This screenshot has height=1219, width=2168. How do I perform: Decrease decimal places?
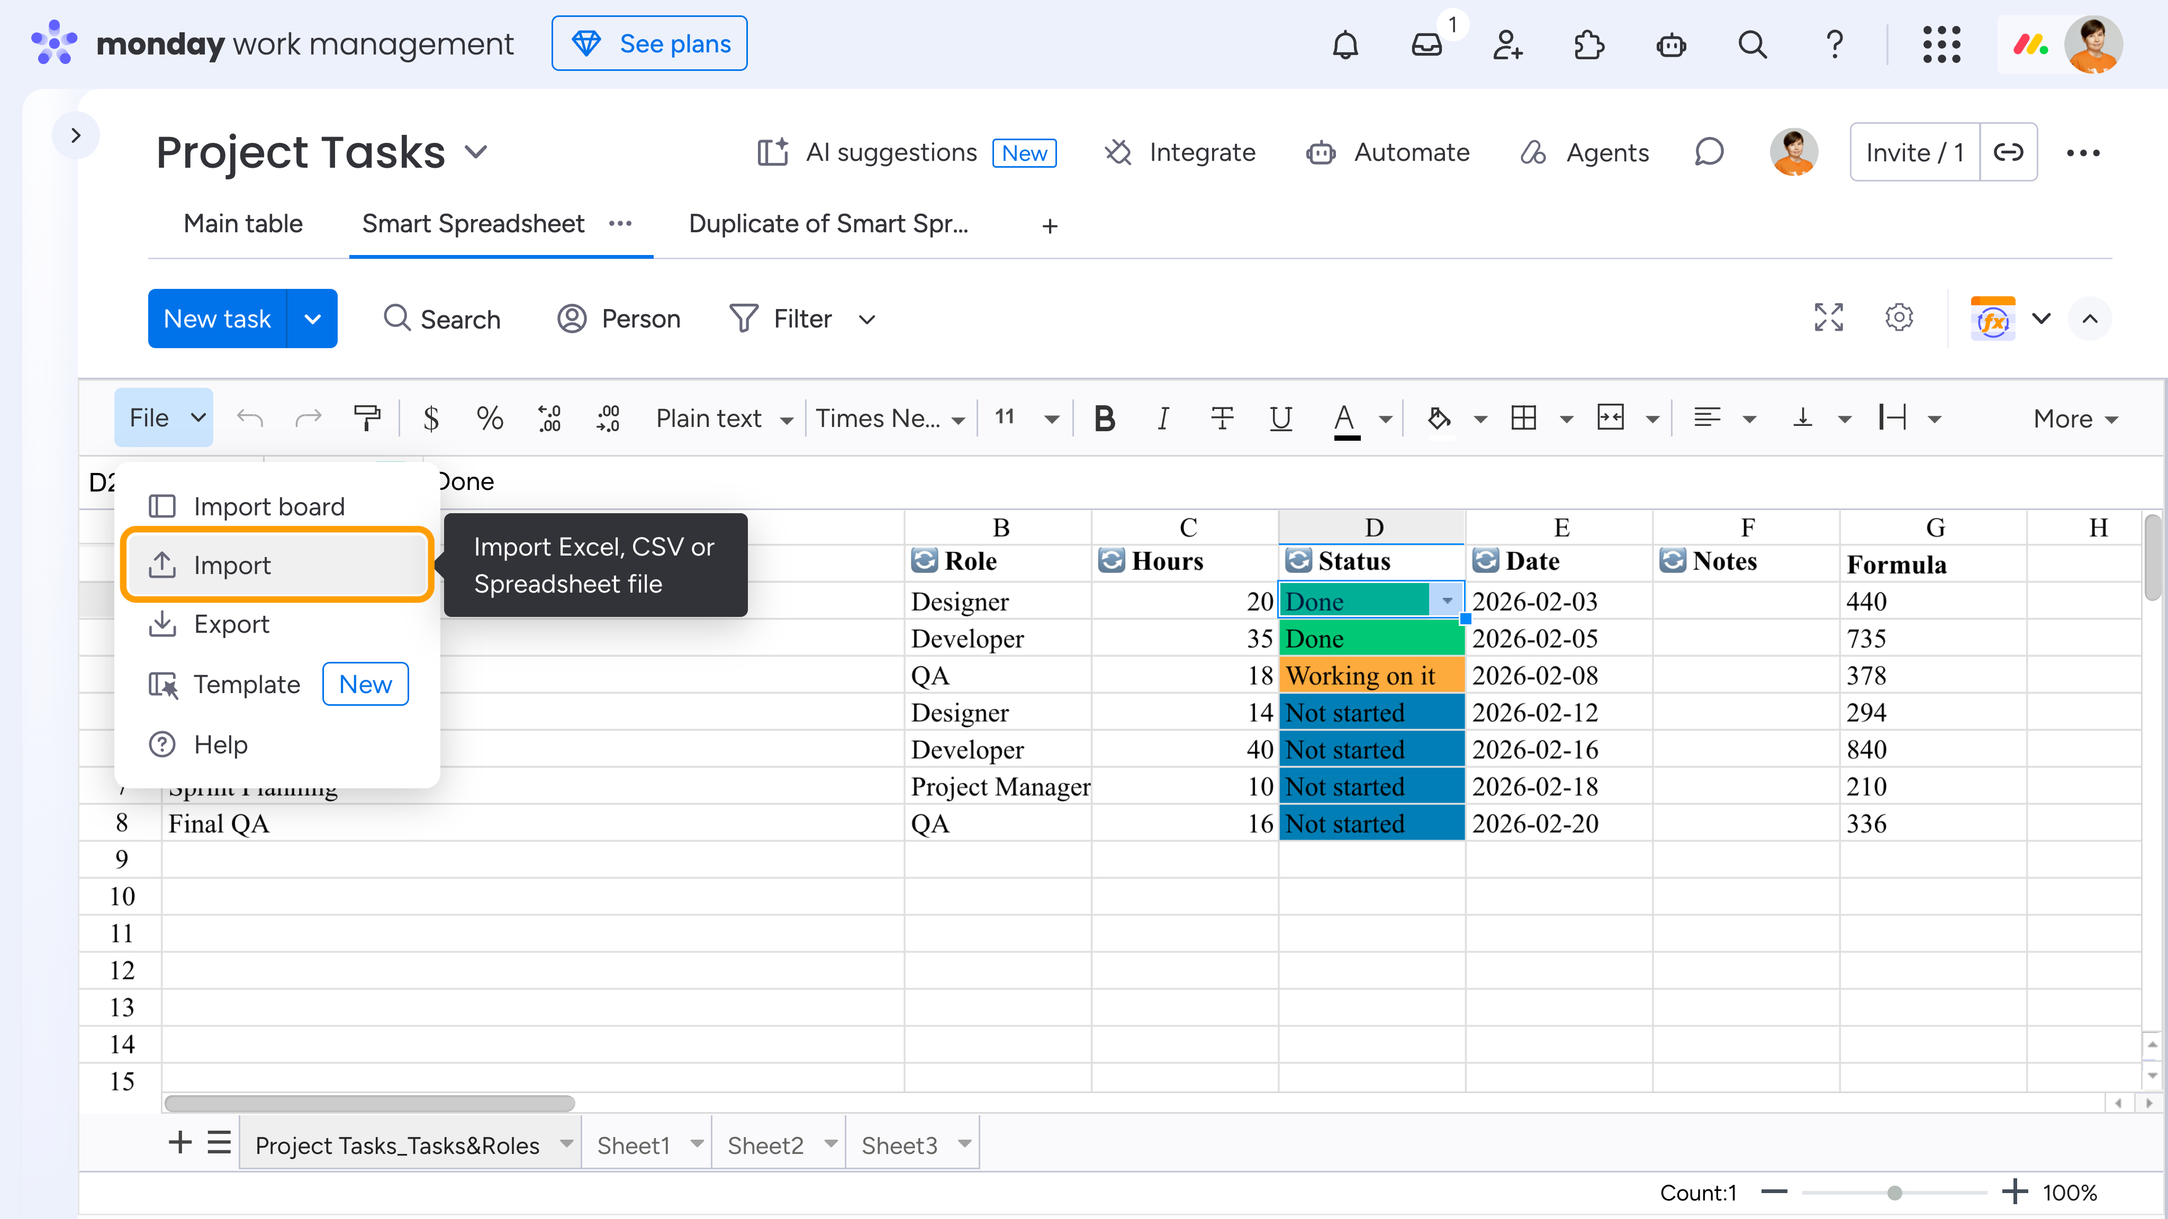click(549, 418)
